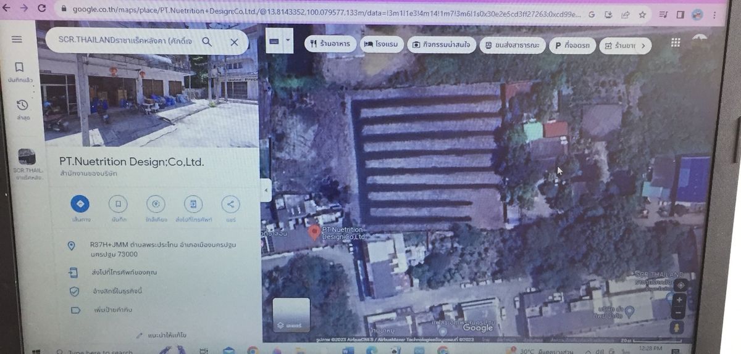Click the share page icon in address bar

point(625,14)
